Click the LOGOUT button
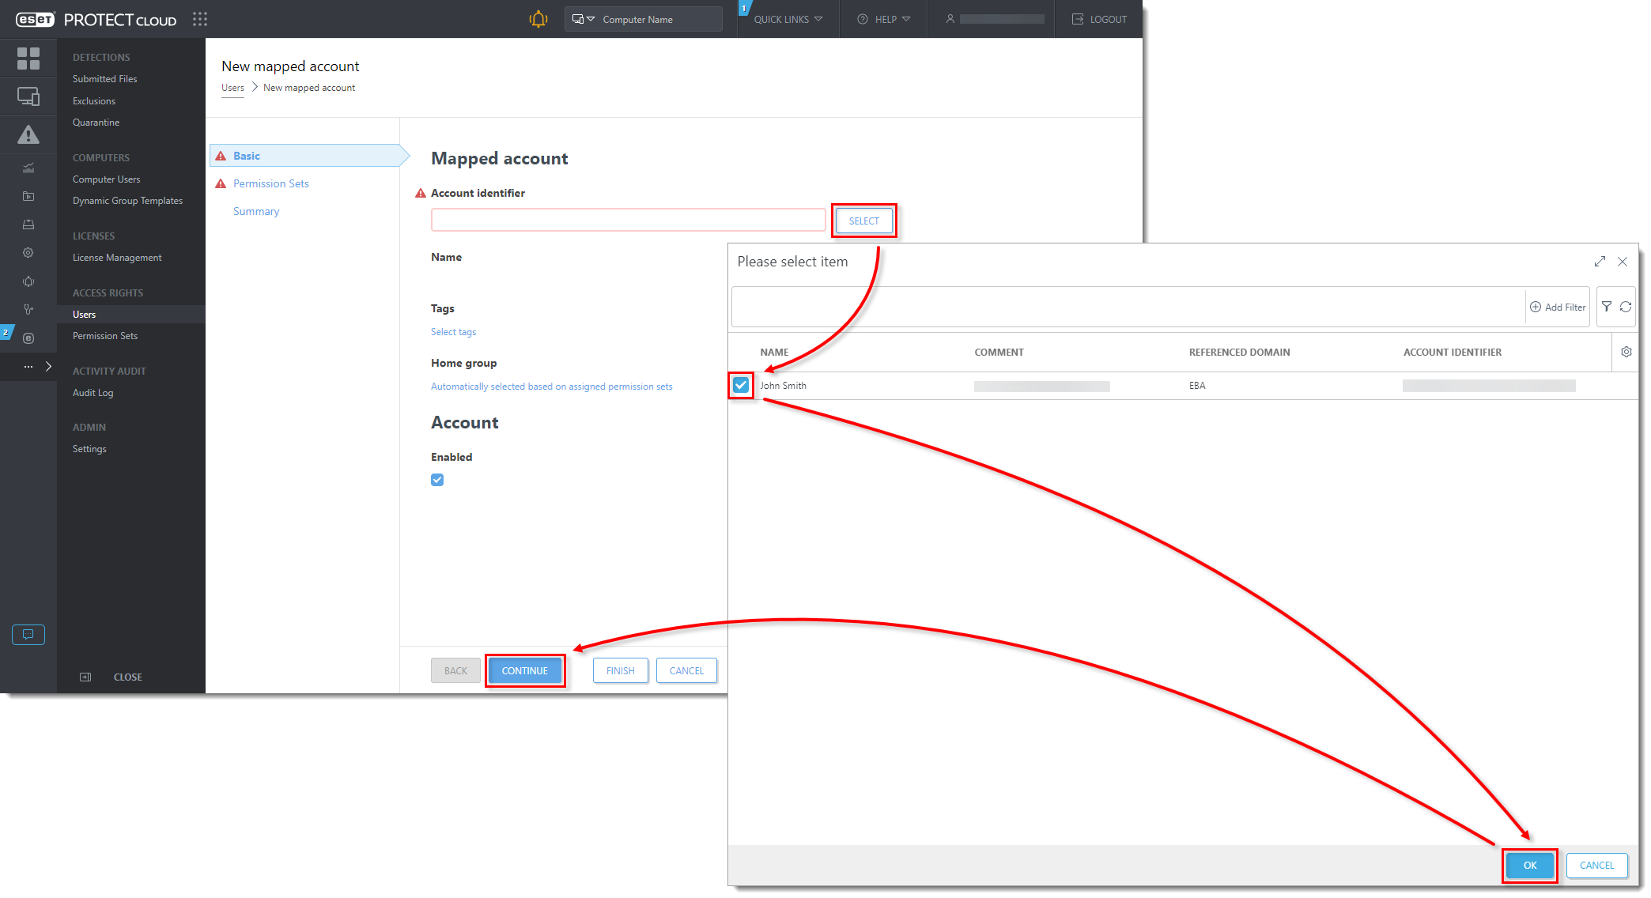The width and height of the screenshot is (1651, 898). [1100, 19]
